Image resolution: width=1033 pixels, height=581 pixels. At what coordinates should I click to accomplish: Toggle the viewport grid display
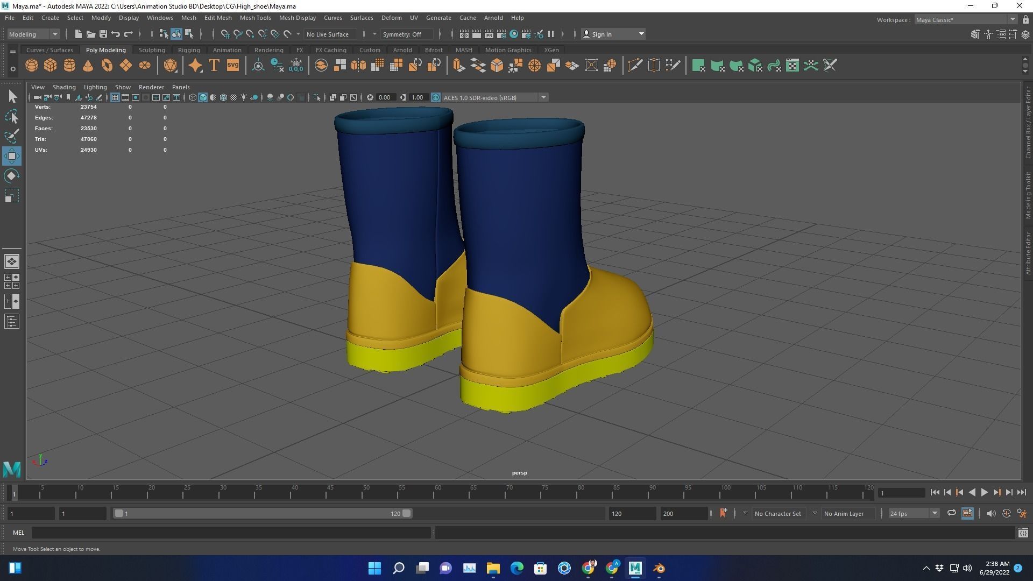coord(115,97)
